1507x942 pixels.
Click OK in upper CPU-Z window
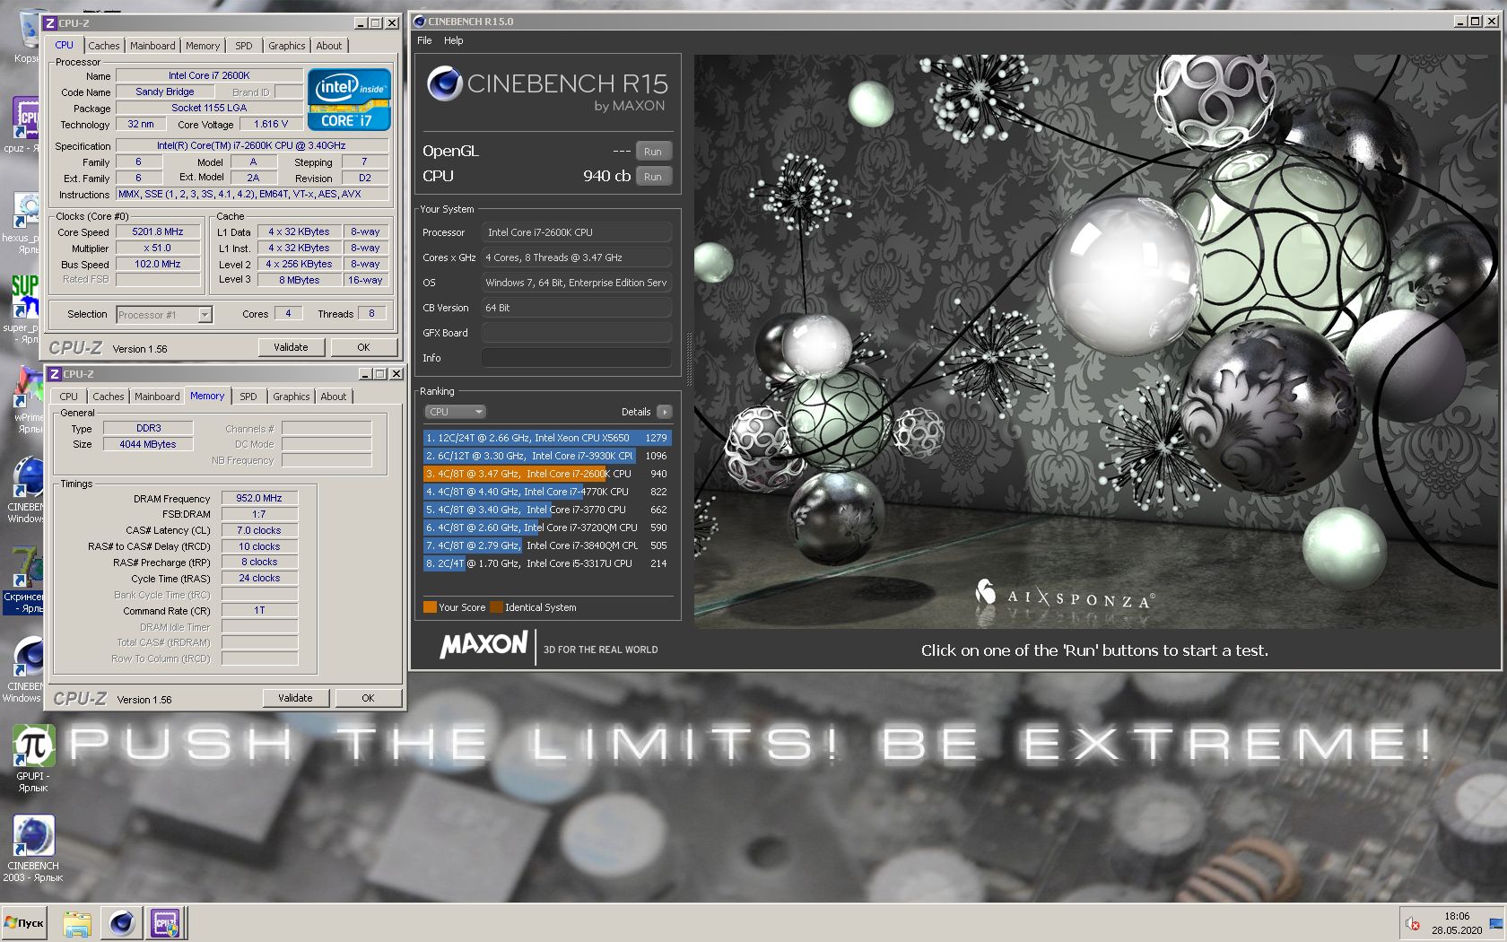point(363,347)
